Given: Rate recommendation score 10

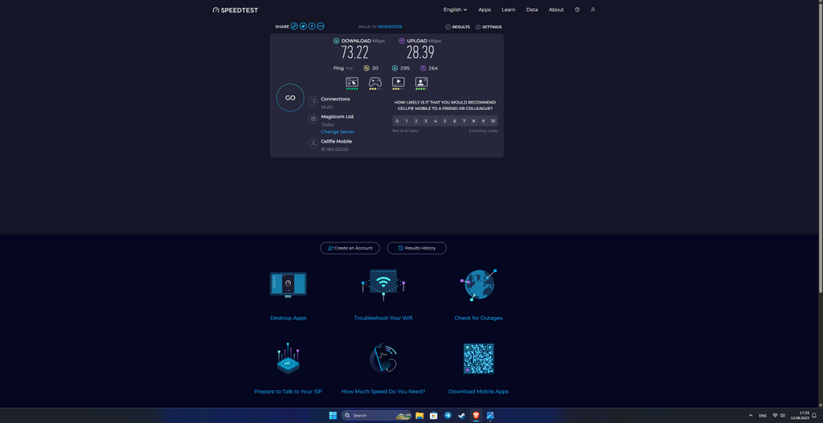Looking at the screenshot, I should (493, 121).
